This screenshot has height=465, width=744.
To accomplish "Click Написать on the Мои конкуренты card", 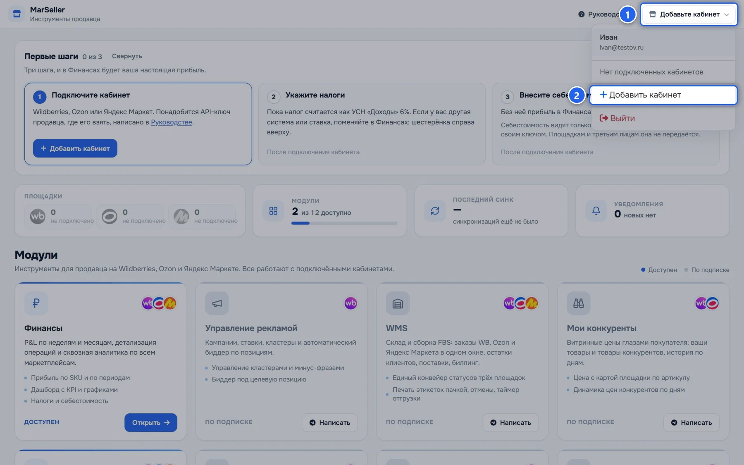I will [692, 422].
